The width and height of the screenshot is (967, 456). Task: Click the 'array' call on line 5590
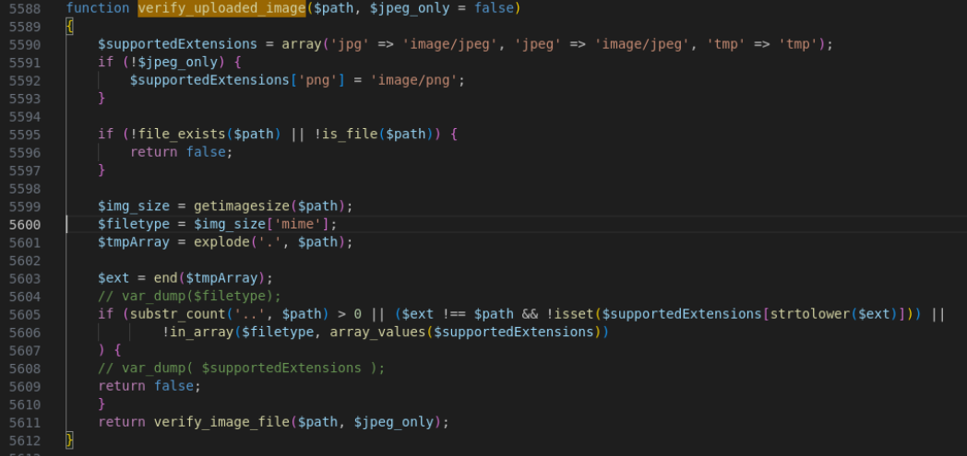point(302,44)
